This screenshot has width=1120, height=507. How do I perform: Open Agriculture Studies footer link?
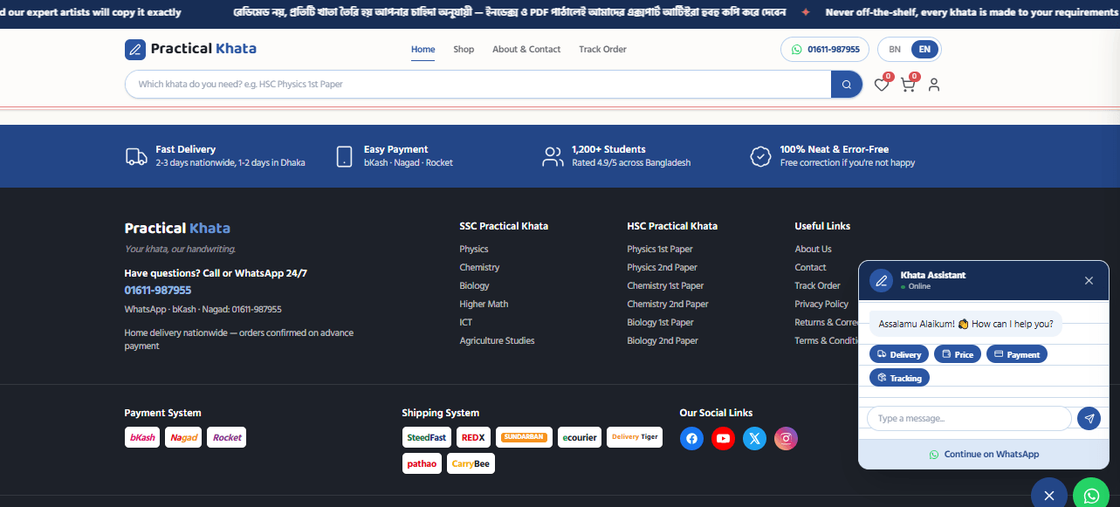pyautogui.click(x=497, y=341)
